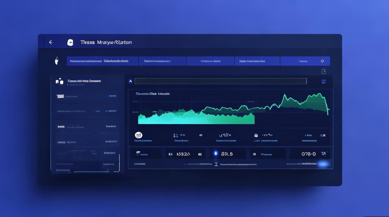Image resolution: width=389 pixels, height=217 pixels.
Task: Click the peak of the green chart line
Action: point(320,94)
